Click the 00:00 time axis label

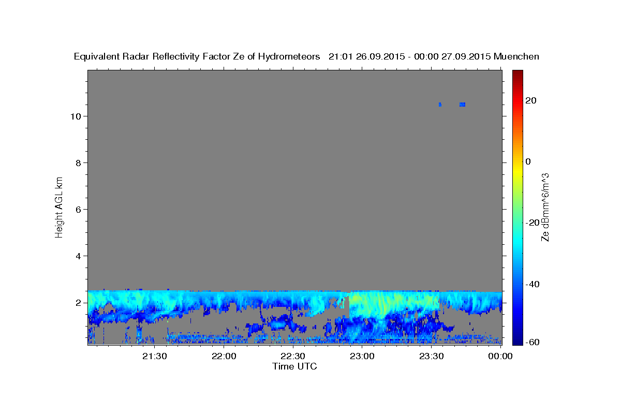pyautogui.click(x=500, y=357)
